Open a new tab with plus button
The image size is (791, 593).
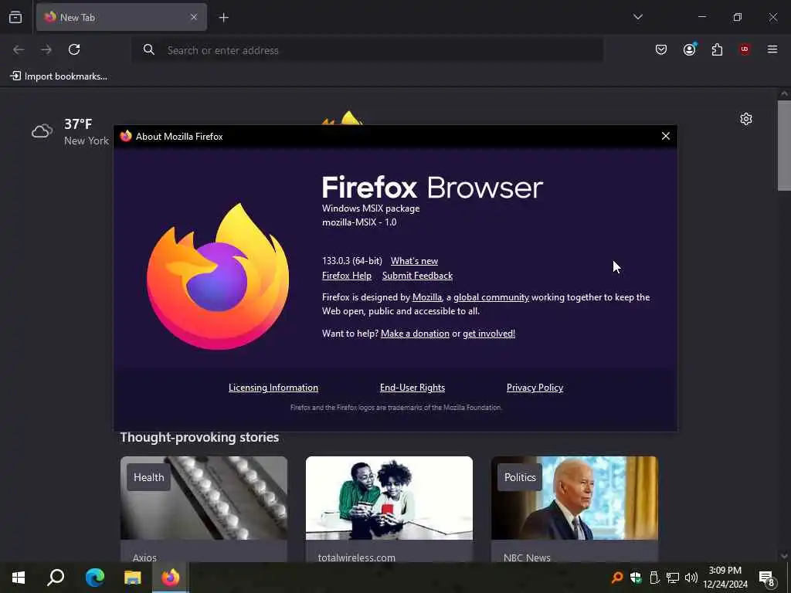coord(223,18)
